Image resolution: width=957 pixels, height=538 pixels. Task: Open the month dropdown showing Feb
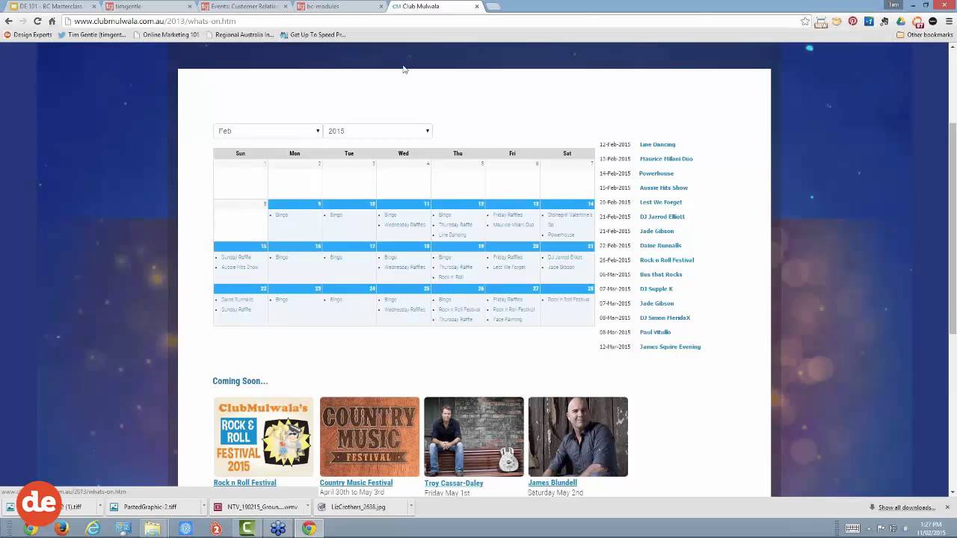pos(268,131)
